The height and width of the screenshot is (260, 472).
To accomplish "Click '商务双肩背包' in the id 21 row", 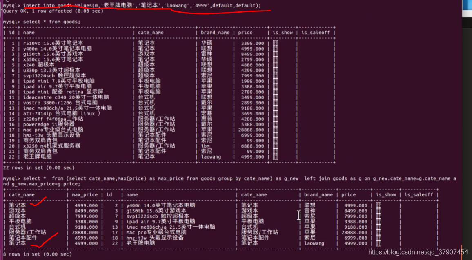I will [40, 151].
